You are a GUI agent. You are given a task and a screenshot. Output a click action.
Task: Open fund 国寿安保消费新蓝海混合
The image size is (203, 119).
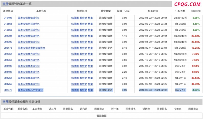32,48
